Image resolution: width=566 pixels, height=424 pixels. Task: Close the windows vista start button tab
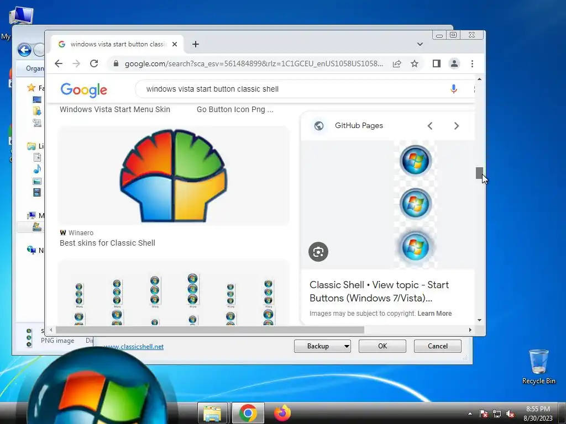175,44
